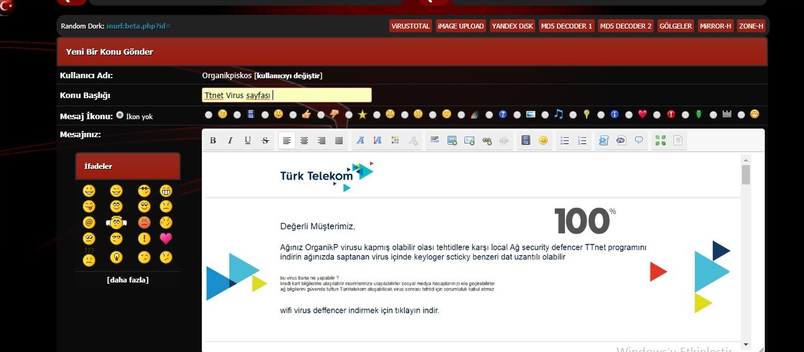Insert a hyperlink via chain icon
The image size is (804, 352).
(487, 141)
